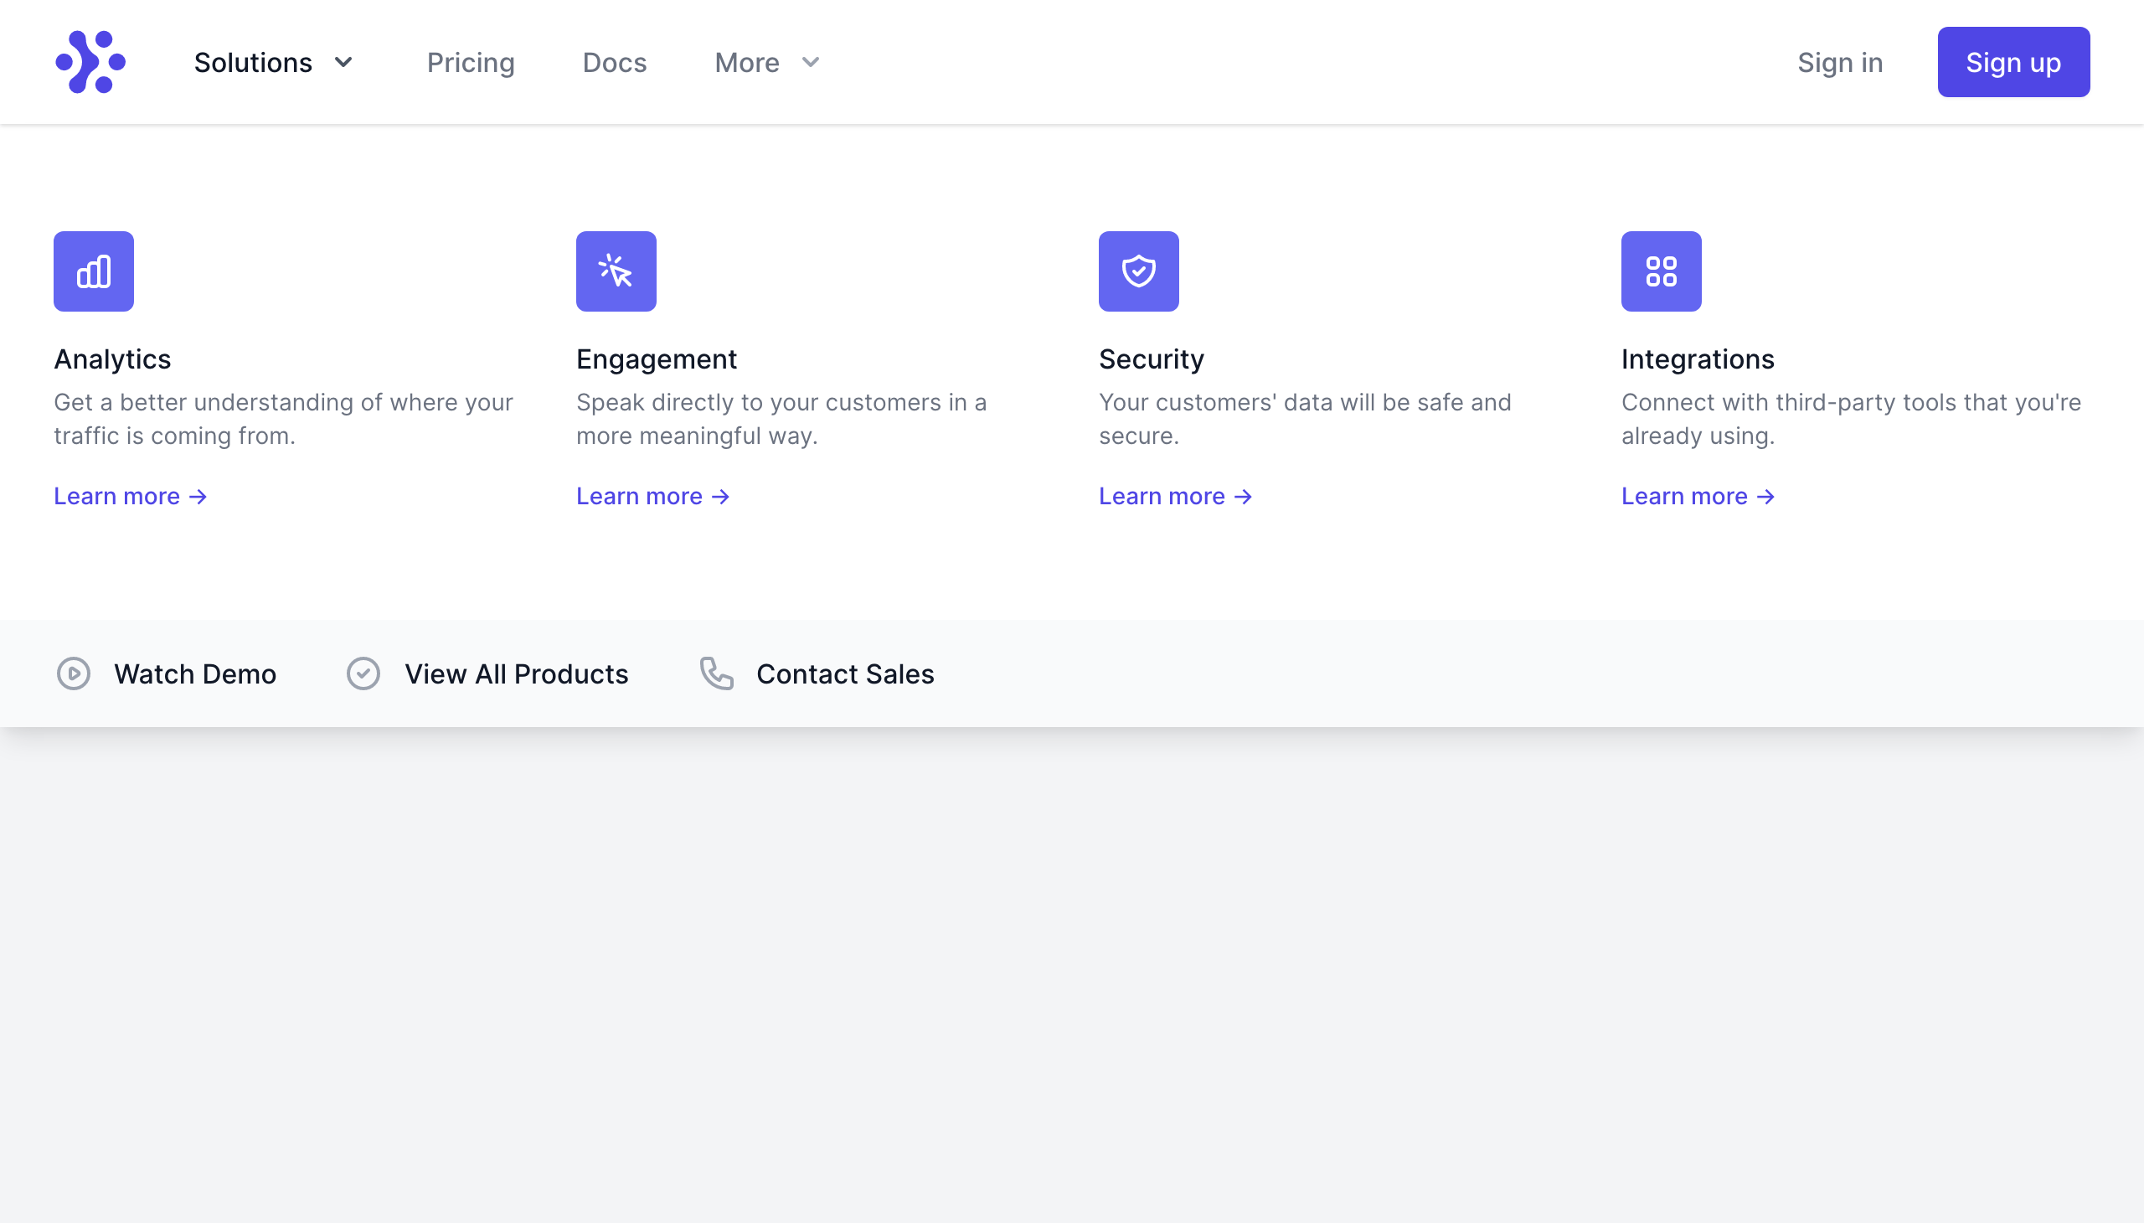Click the Sign in link
2144x1223 pixels.
coord(1839,62)
